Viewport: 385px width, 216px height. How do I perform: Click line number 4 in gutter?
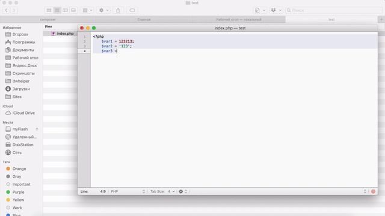pos(85,51)
